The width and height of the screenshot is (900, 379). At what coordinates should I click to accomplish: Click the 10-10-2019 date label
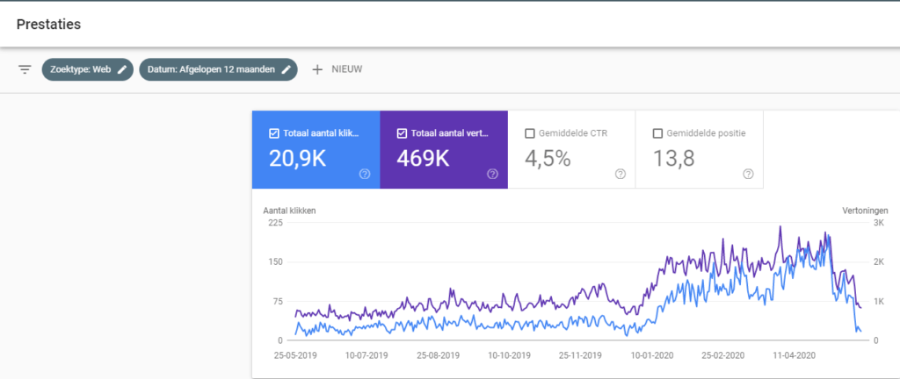tap(507, 355)
